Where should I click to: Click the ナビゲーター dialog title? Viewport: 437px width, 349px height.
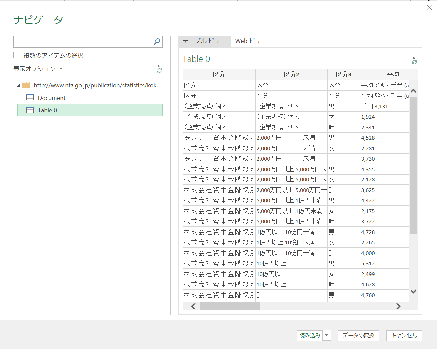[x=43, y=20]
